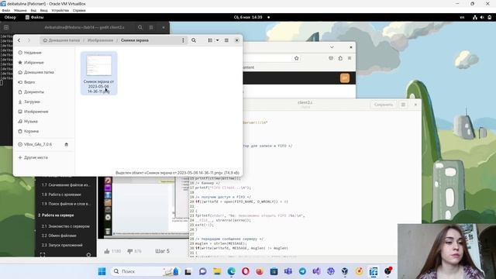The image size is (496, 279).
Task: Click 'Сохранить' in gedit
Action: point(384,105)
